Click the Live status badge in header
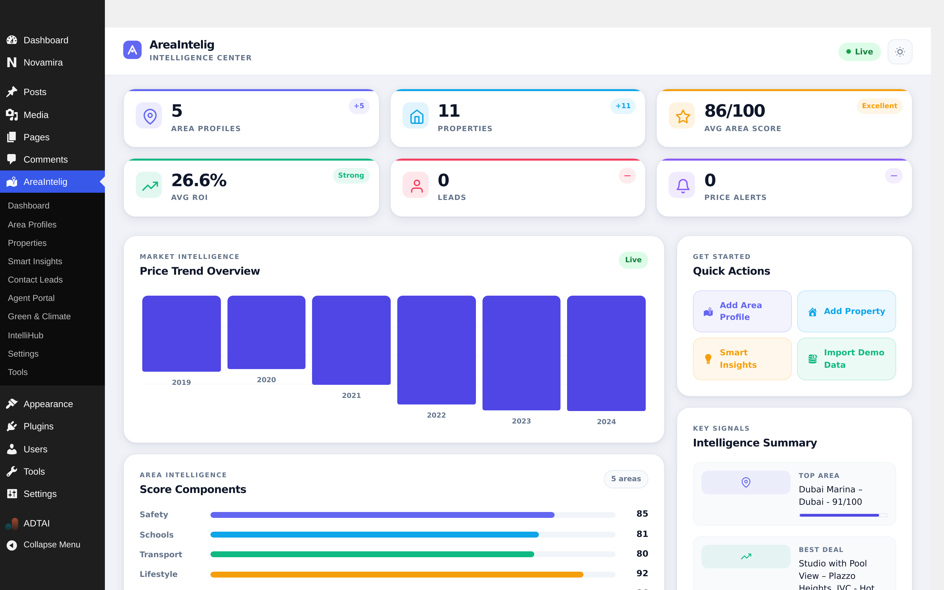Image resolution: width=944 pixels, height=590 pixels. click(859, 51)
